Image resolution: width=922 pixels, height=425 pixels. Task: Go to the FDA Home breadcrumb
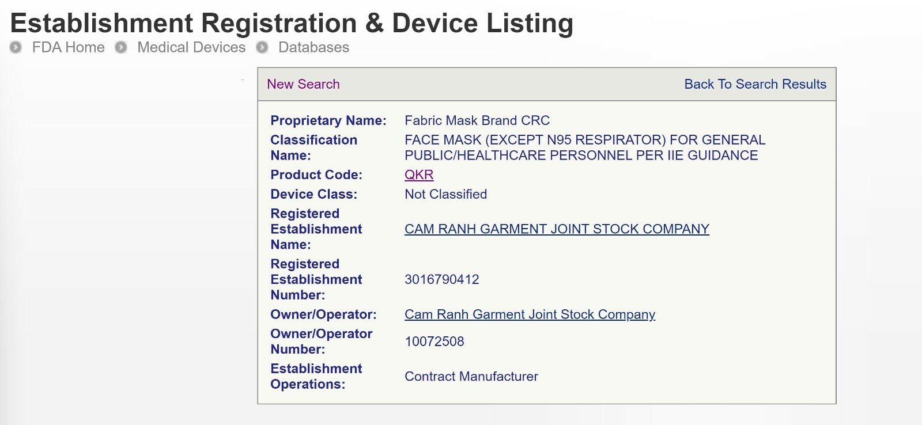[68, 47]
